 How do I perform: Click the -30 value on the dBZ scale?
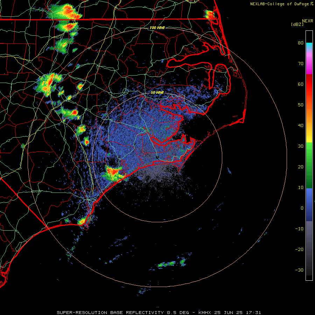click(x=299, y=270)
